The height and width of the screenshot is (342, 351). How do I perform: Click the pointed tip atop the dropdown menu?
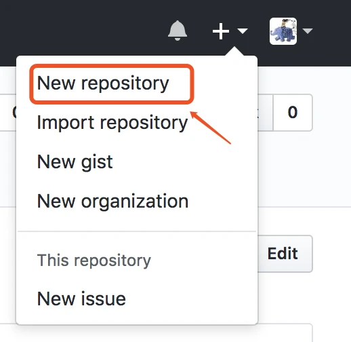point(234,51)
